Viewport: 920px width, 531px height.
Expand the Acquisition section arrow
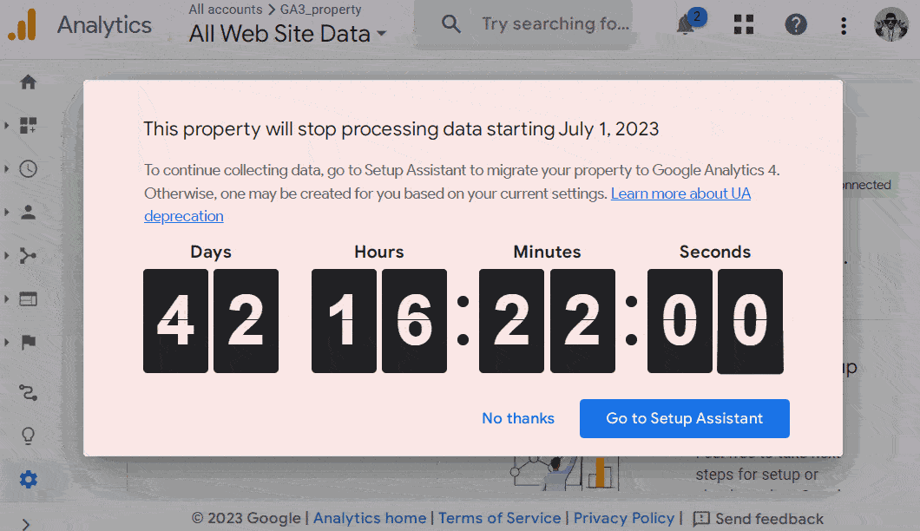tap(7, 255)
